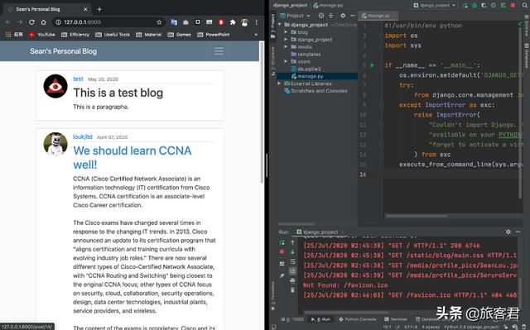
Task: Pin the Run tab
Action: 282,275
